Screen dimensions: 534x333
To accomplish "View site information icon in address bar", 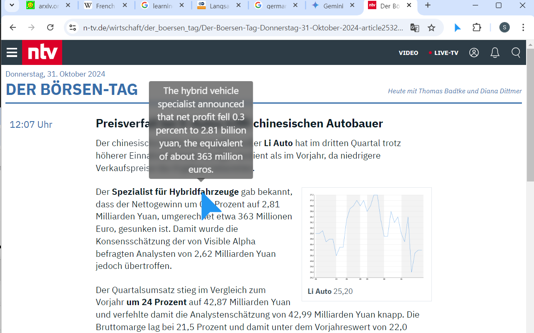I will 73,27.
